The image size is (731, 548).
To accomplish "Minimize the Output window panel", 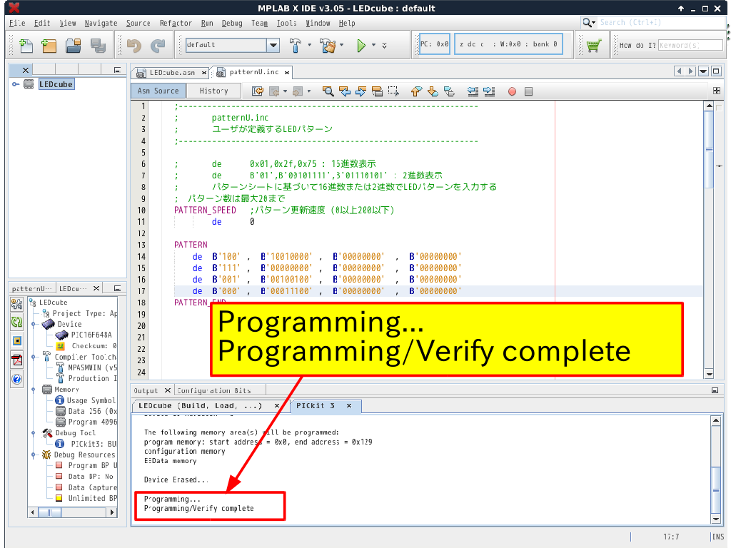I will point(715,390).
